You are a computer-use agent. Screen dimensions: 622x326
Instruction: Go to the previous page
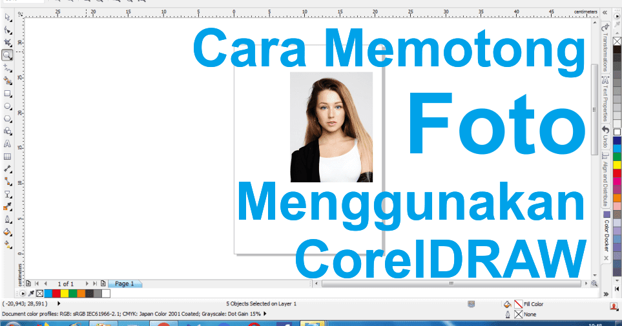pos(46,283)
